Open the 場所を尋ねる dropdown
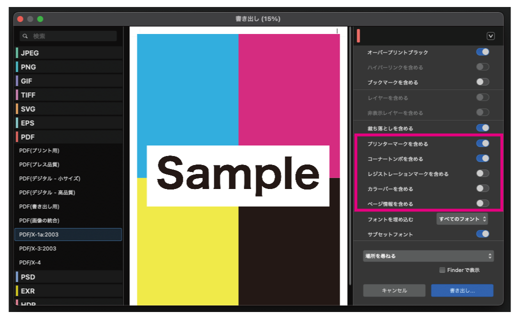Image resolution: width=524 pixels, height=319 pixels. tap(428, 256)
